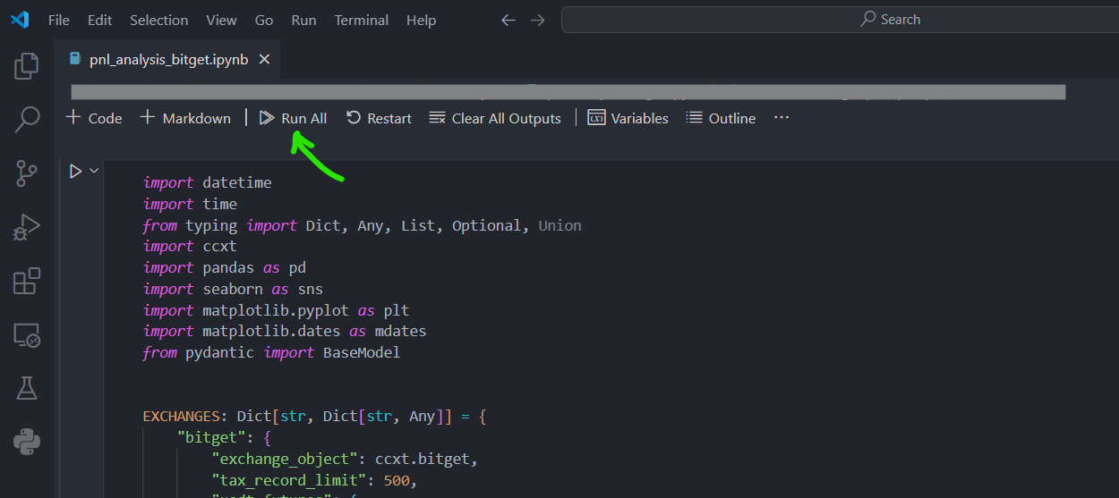This screenshot has width=1119, height=498.
Task: Open the Explorer view in activity bar
Action: 27,65
